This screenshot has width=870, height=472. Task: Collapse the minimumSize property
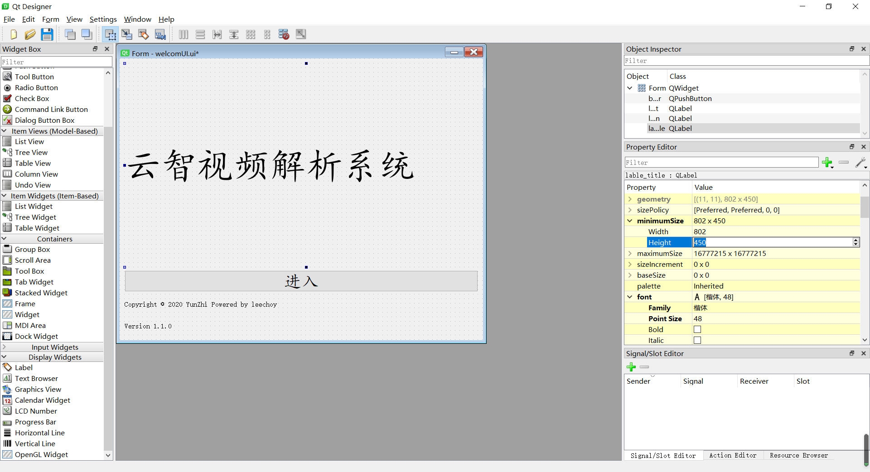pos(630,221)
